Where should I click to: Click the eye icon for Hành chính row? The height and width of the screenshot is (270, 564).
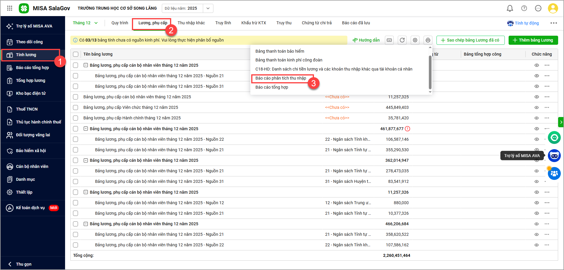point(536,118)
